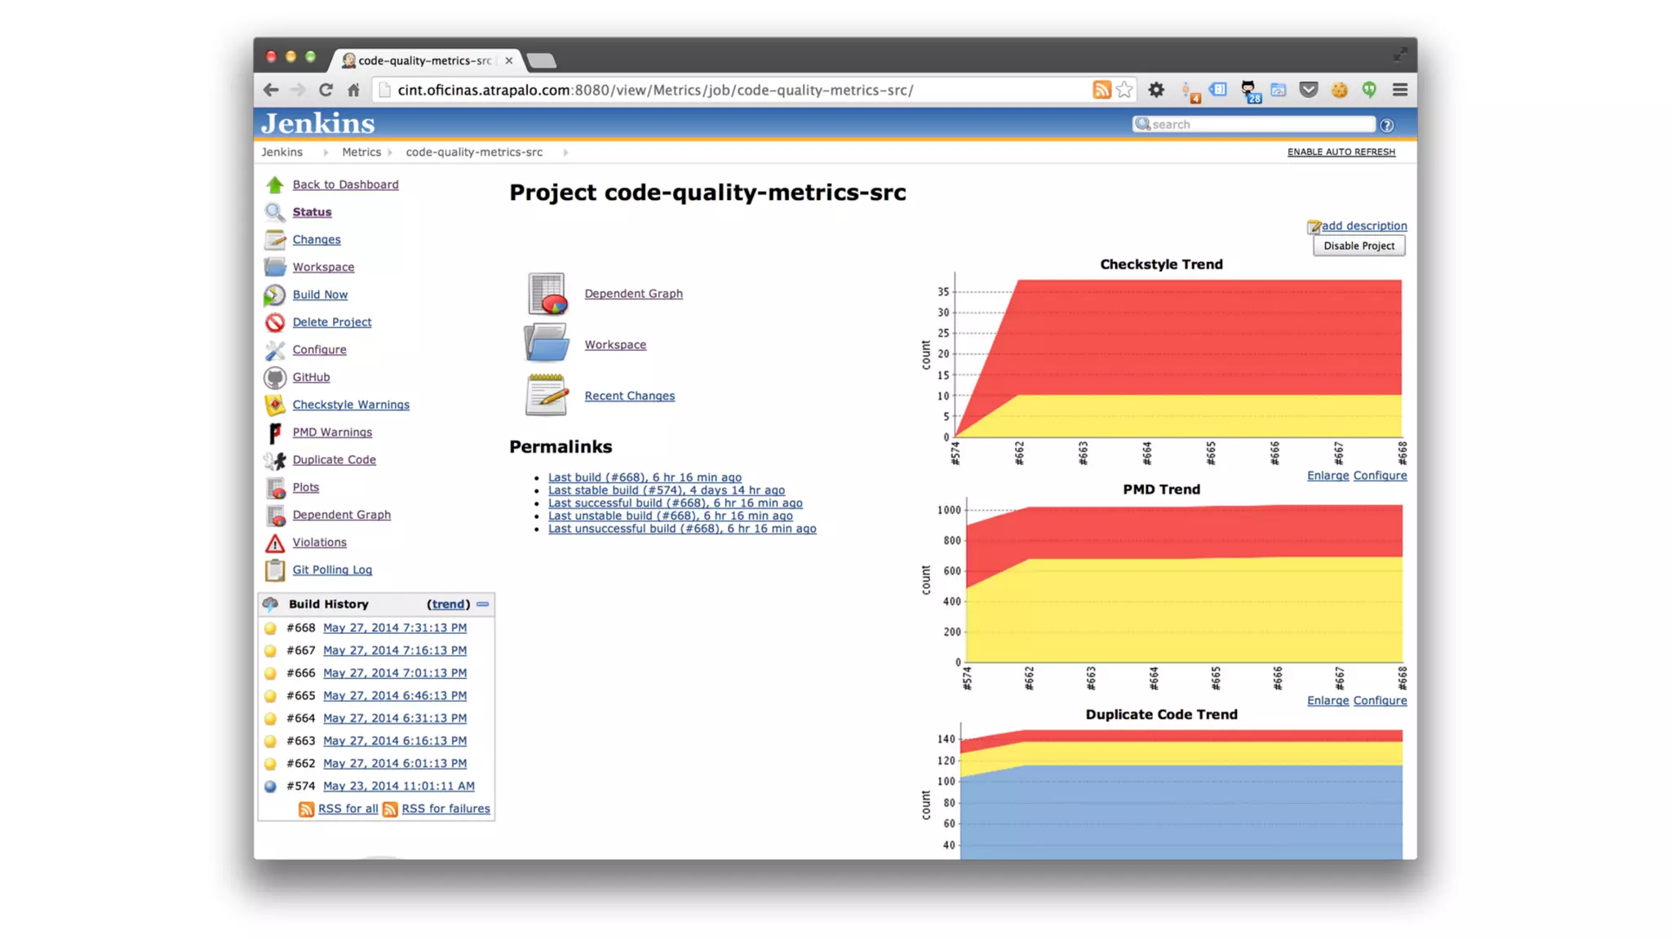Collapse the Build History panel
Screen dimensions: 1671x940
click(x=483, y=604)
